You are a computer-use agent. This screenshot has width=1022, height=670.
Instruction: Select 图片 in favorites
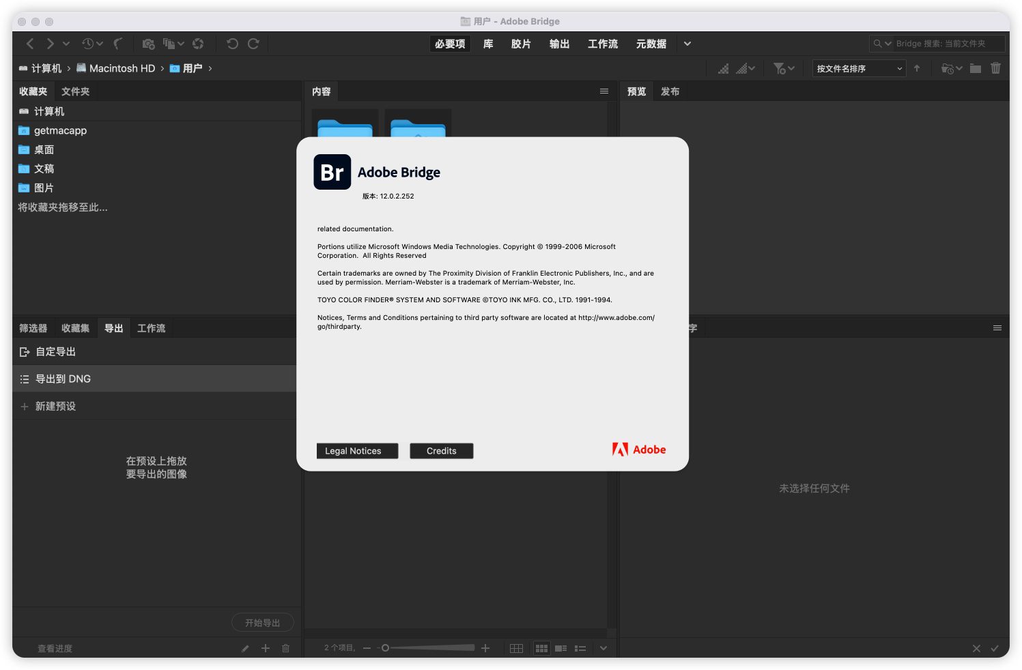156,188
